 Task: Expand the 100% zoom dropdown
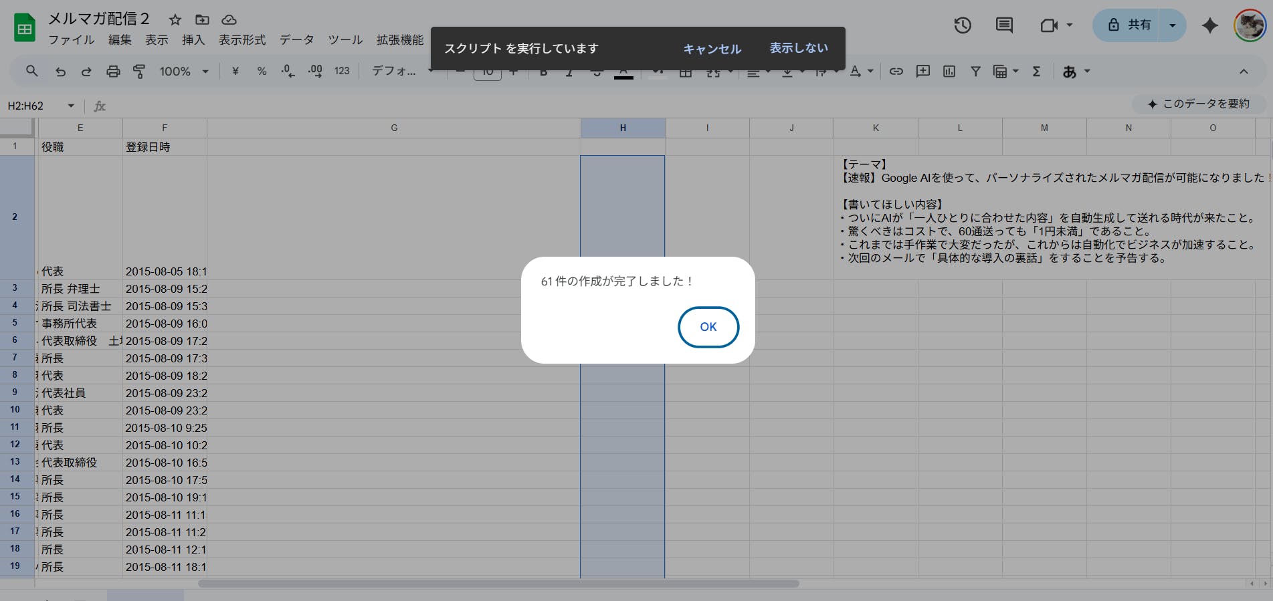tap(205, 72)
